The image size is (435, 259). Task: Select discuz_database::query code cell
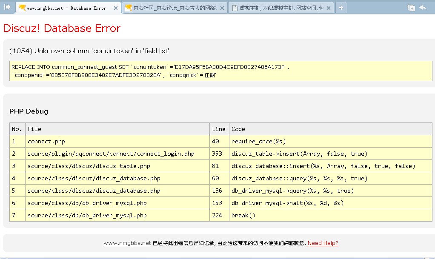[331, 178]
